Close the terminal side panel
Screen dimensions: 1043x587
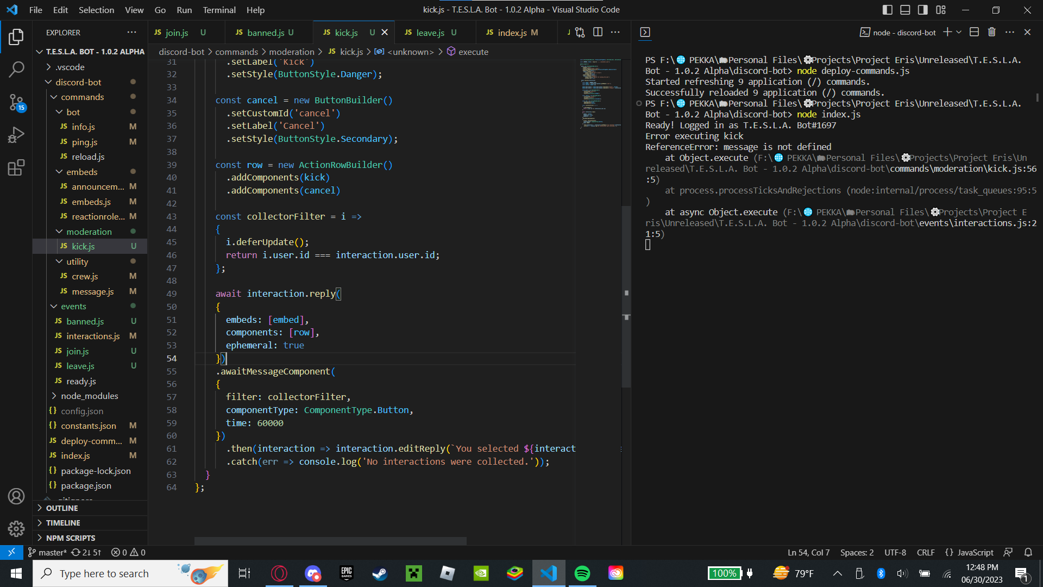pyautogui.click(x=1027, y=33)
